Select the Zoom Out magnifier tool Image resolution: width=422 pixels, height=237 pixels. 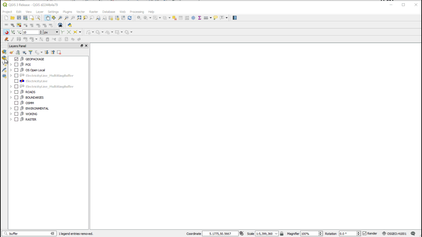pyautogui.click(x=66, y=18)
